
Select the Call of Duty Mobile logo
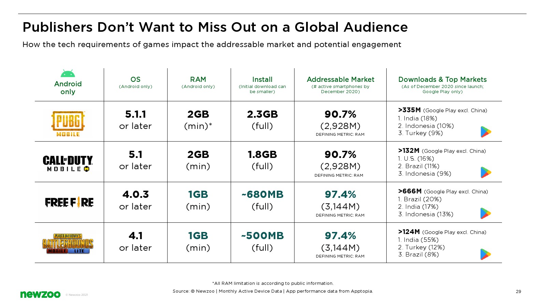tap(68, 164)
